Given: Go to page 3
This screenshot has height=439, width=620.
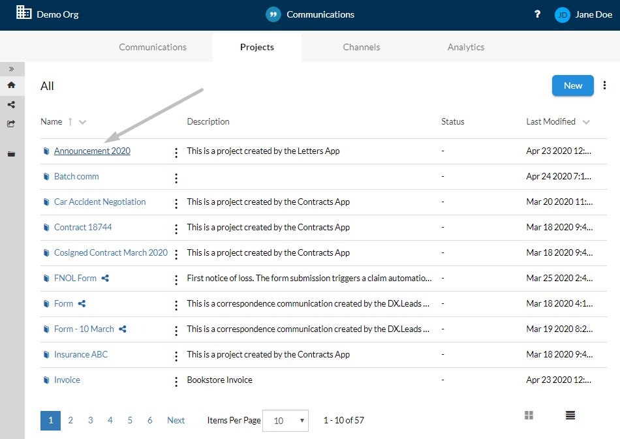Looking at the screenshot, I should click(x=91, y=421).
